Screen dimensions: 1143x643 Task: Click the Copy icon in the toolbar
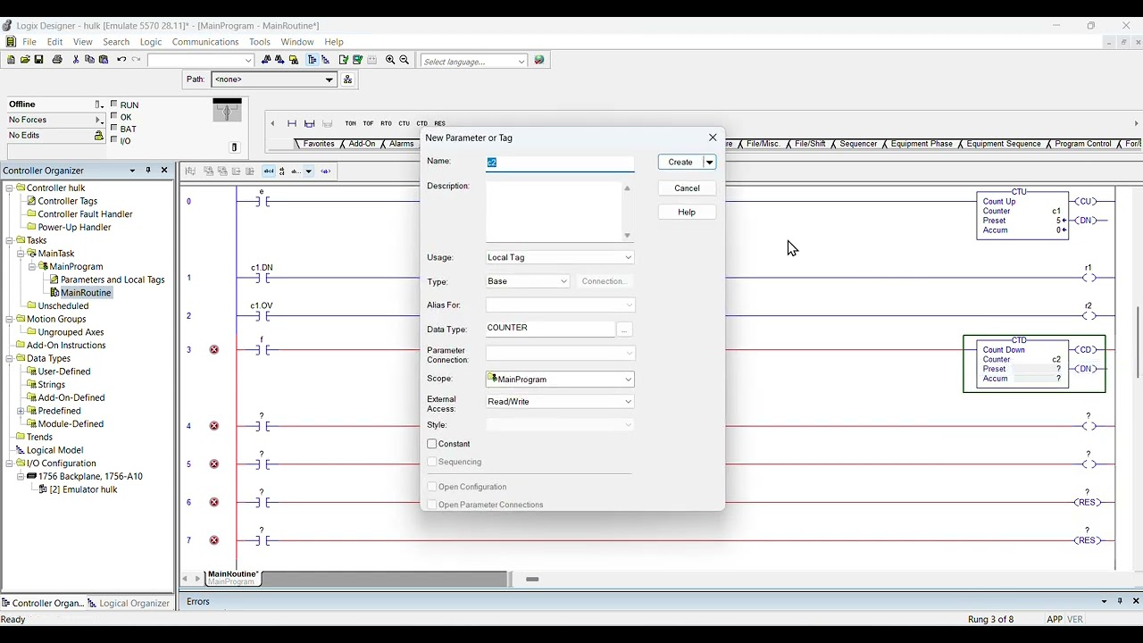pyautogui.click(x=89, y=60)
